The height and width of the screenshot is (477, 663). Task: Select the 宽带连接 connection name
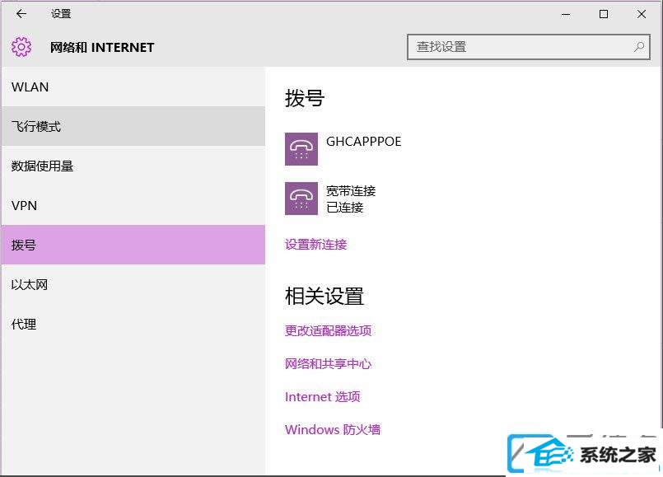pyautogui.click(x=351, y=191)
